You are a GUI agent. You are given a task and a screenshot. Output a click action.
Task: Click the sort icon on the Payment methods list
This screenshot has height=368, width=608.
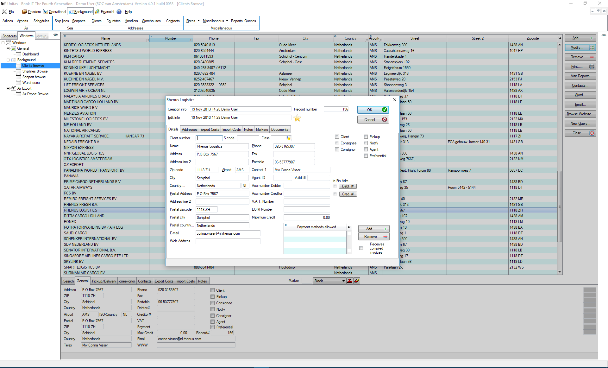tap(286, 225)
